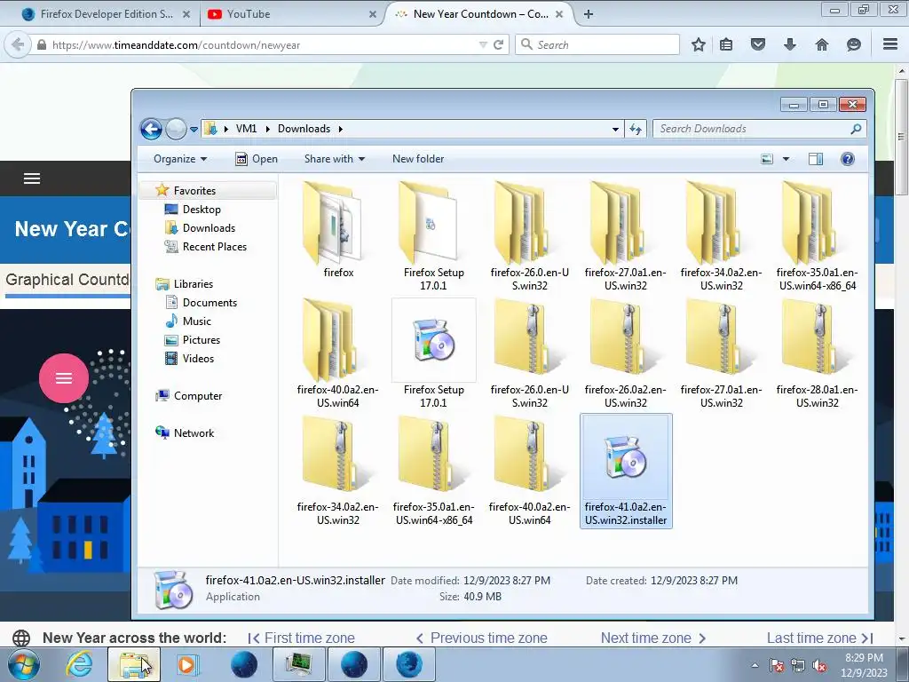Go to Next time zone link
The height and width of the screenshot is (682, 909).
(653, 638)
